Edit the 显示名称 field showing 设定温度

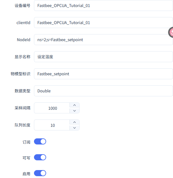tap(103, 57)
